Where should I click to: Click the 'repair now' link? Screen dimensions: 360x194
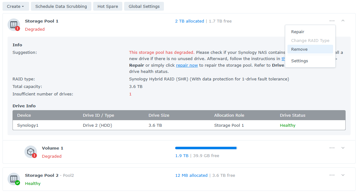coord(187,65)
